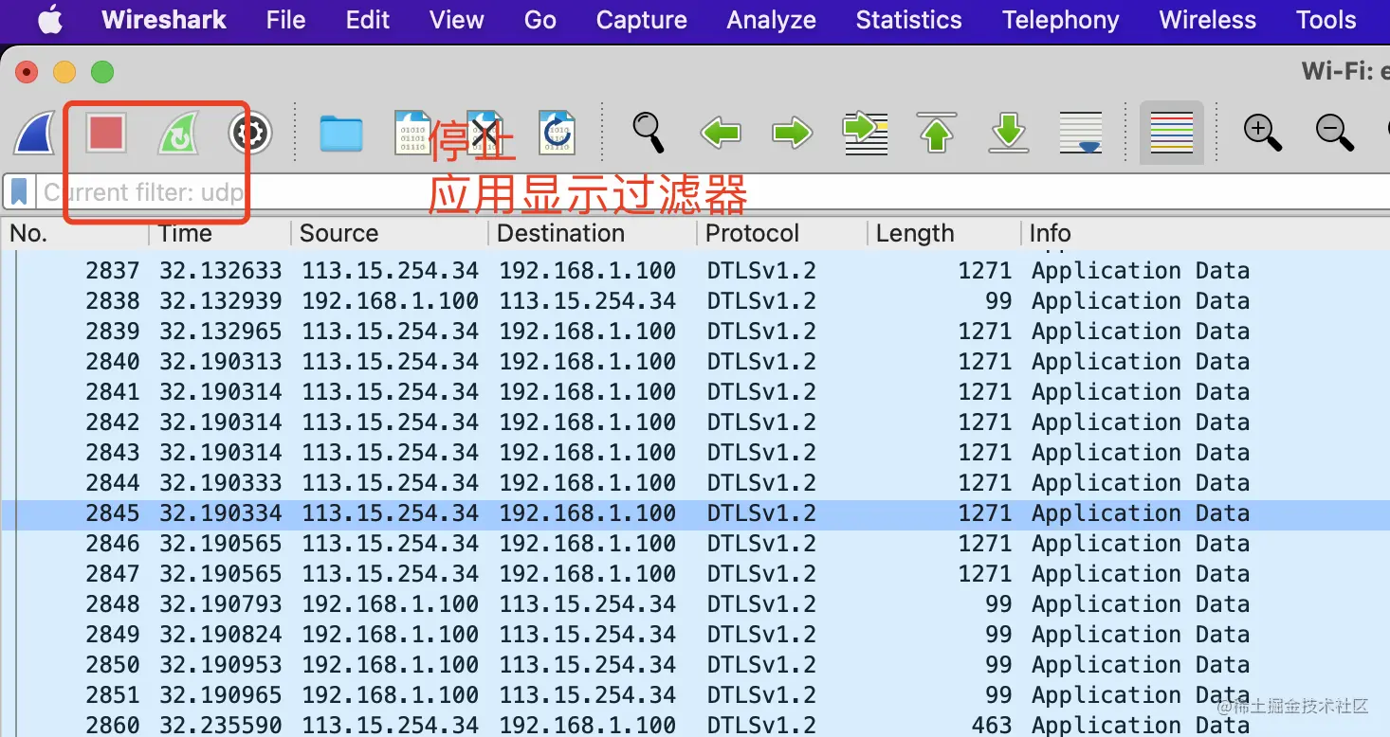Select packet row 2847
1390x737 pixels.
click(x=695, y=574)
